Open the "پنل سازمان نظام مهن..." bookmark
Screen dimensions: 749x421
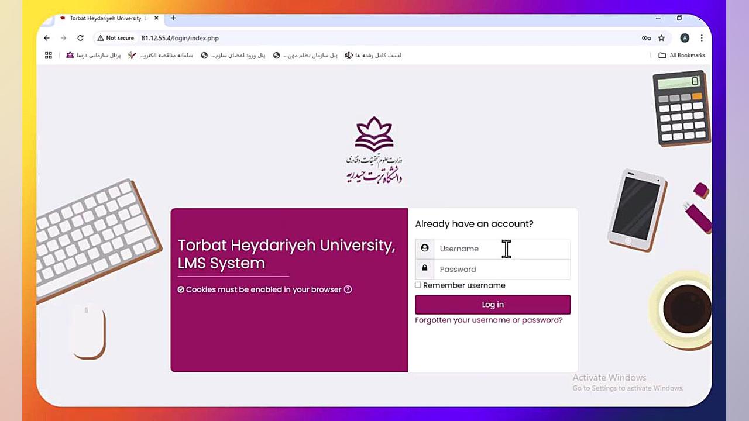[x=305, y=56]
